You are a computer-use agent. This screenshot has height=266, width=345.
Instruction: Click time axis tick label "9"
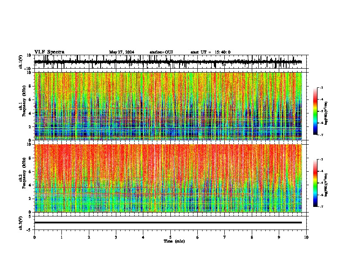[x=279, y=237]
